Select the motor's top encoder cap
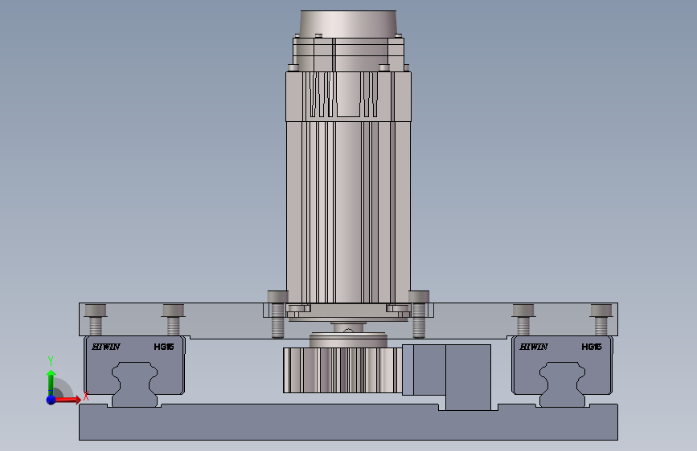Viewport: 697px width, 451px height. point(348,24)
